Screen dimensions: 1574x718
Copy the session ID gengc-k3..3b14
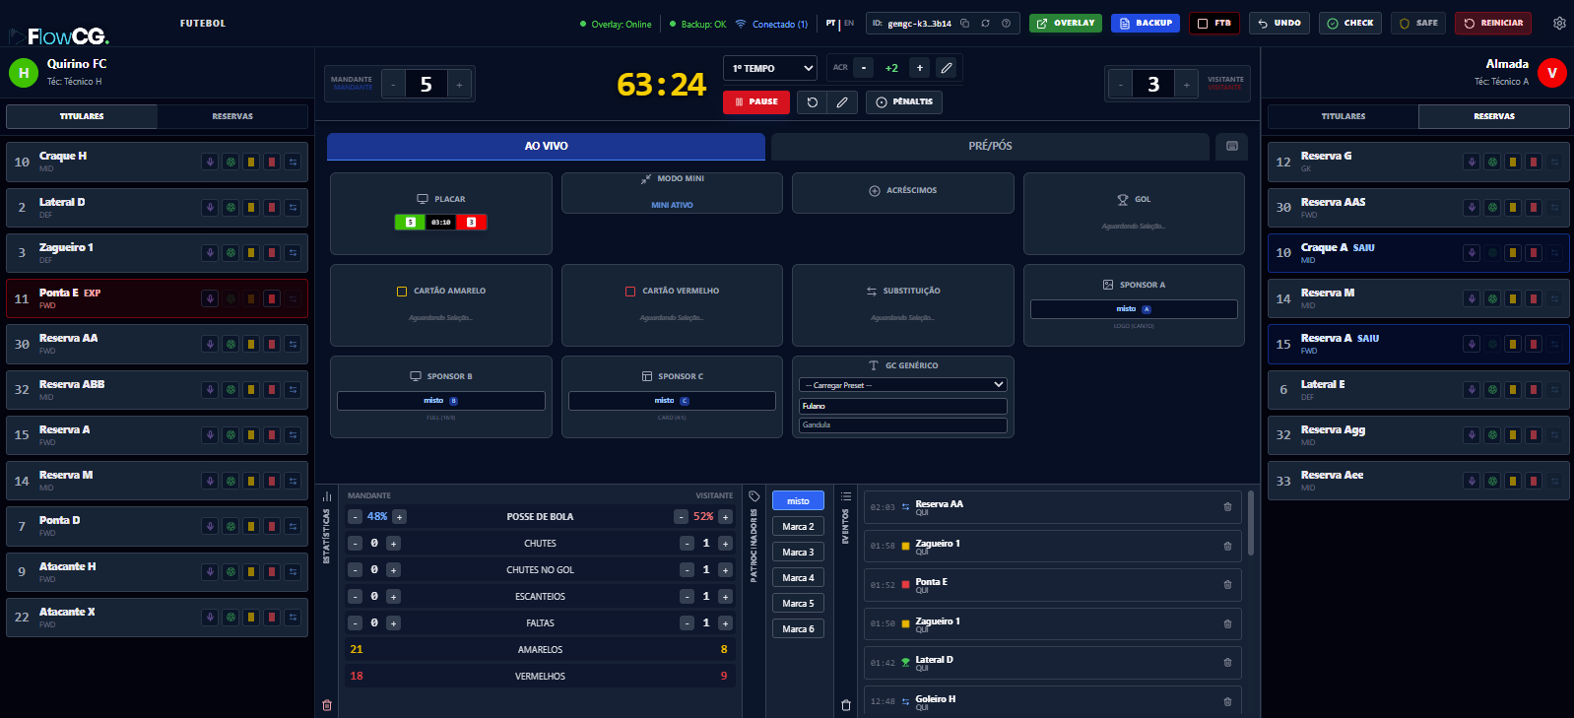click(x=964, y=24)
